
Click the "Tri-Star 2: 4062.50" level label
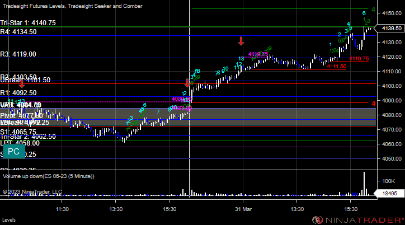pos(28,137)
